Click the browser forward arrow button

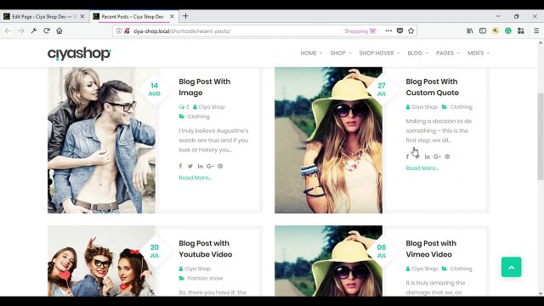[x=20, y=31]
